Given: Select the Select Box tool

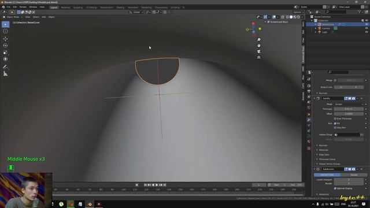Looking at the screenshot, I should [x=5, y=24].
